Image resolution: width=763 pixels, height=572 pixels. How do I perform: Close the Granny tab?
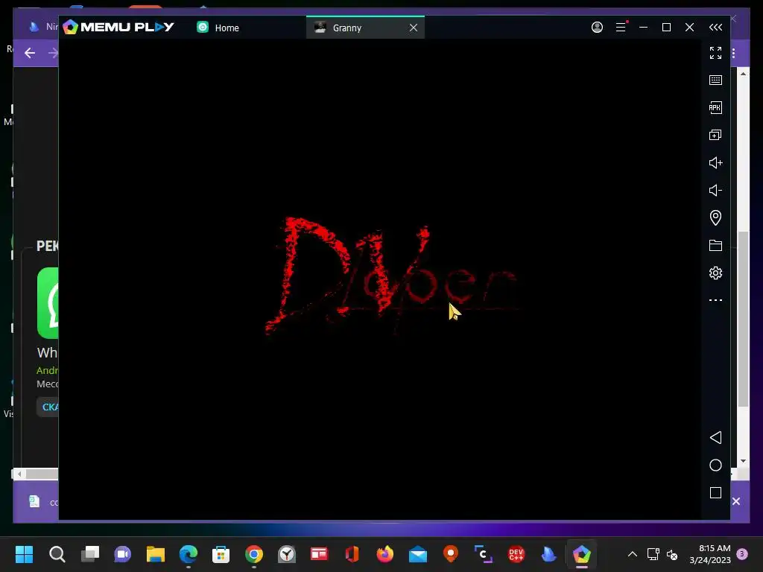(414, 28)
